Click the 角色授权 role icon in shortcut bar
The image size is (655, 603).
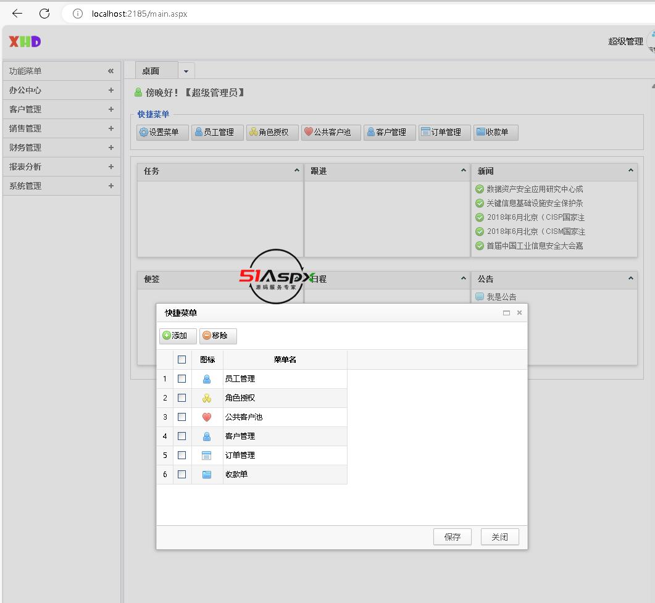tap(253, 132)
